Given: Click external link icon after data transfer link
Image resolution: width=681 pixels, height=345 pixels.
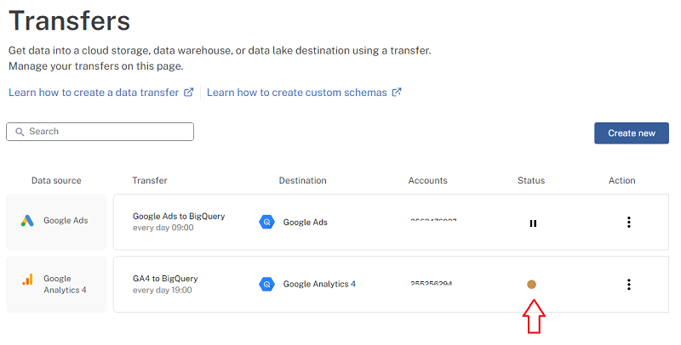Looking at the screenshot, I should [x=188, y=92].
